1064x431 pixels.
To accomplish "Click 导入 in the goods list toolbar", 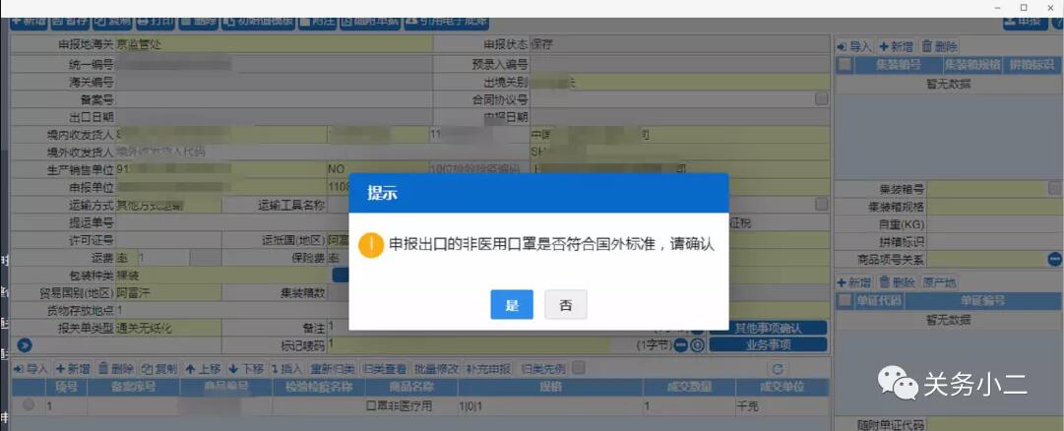I will click(x=31, y=369).
